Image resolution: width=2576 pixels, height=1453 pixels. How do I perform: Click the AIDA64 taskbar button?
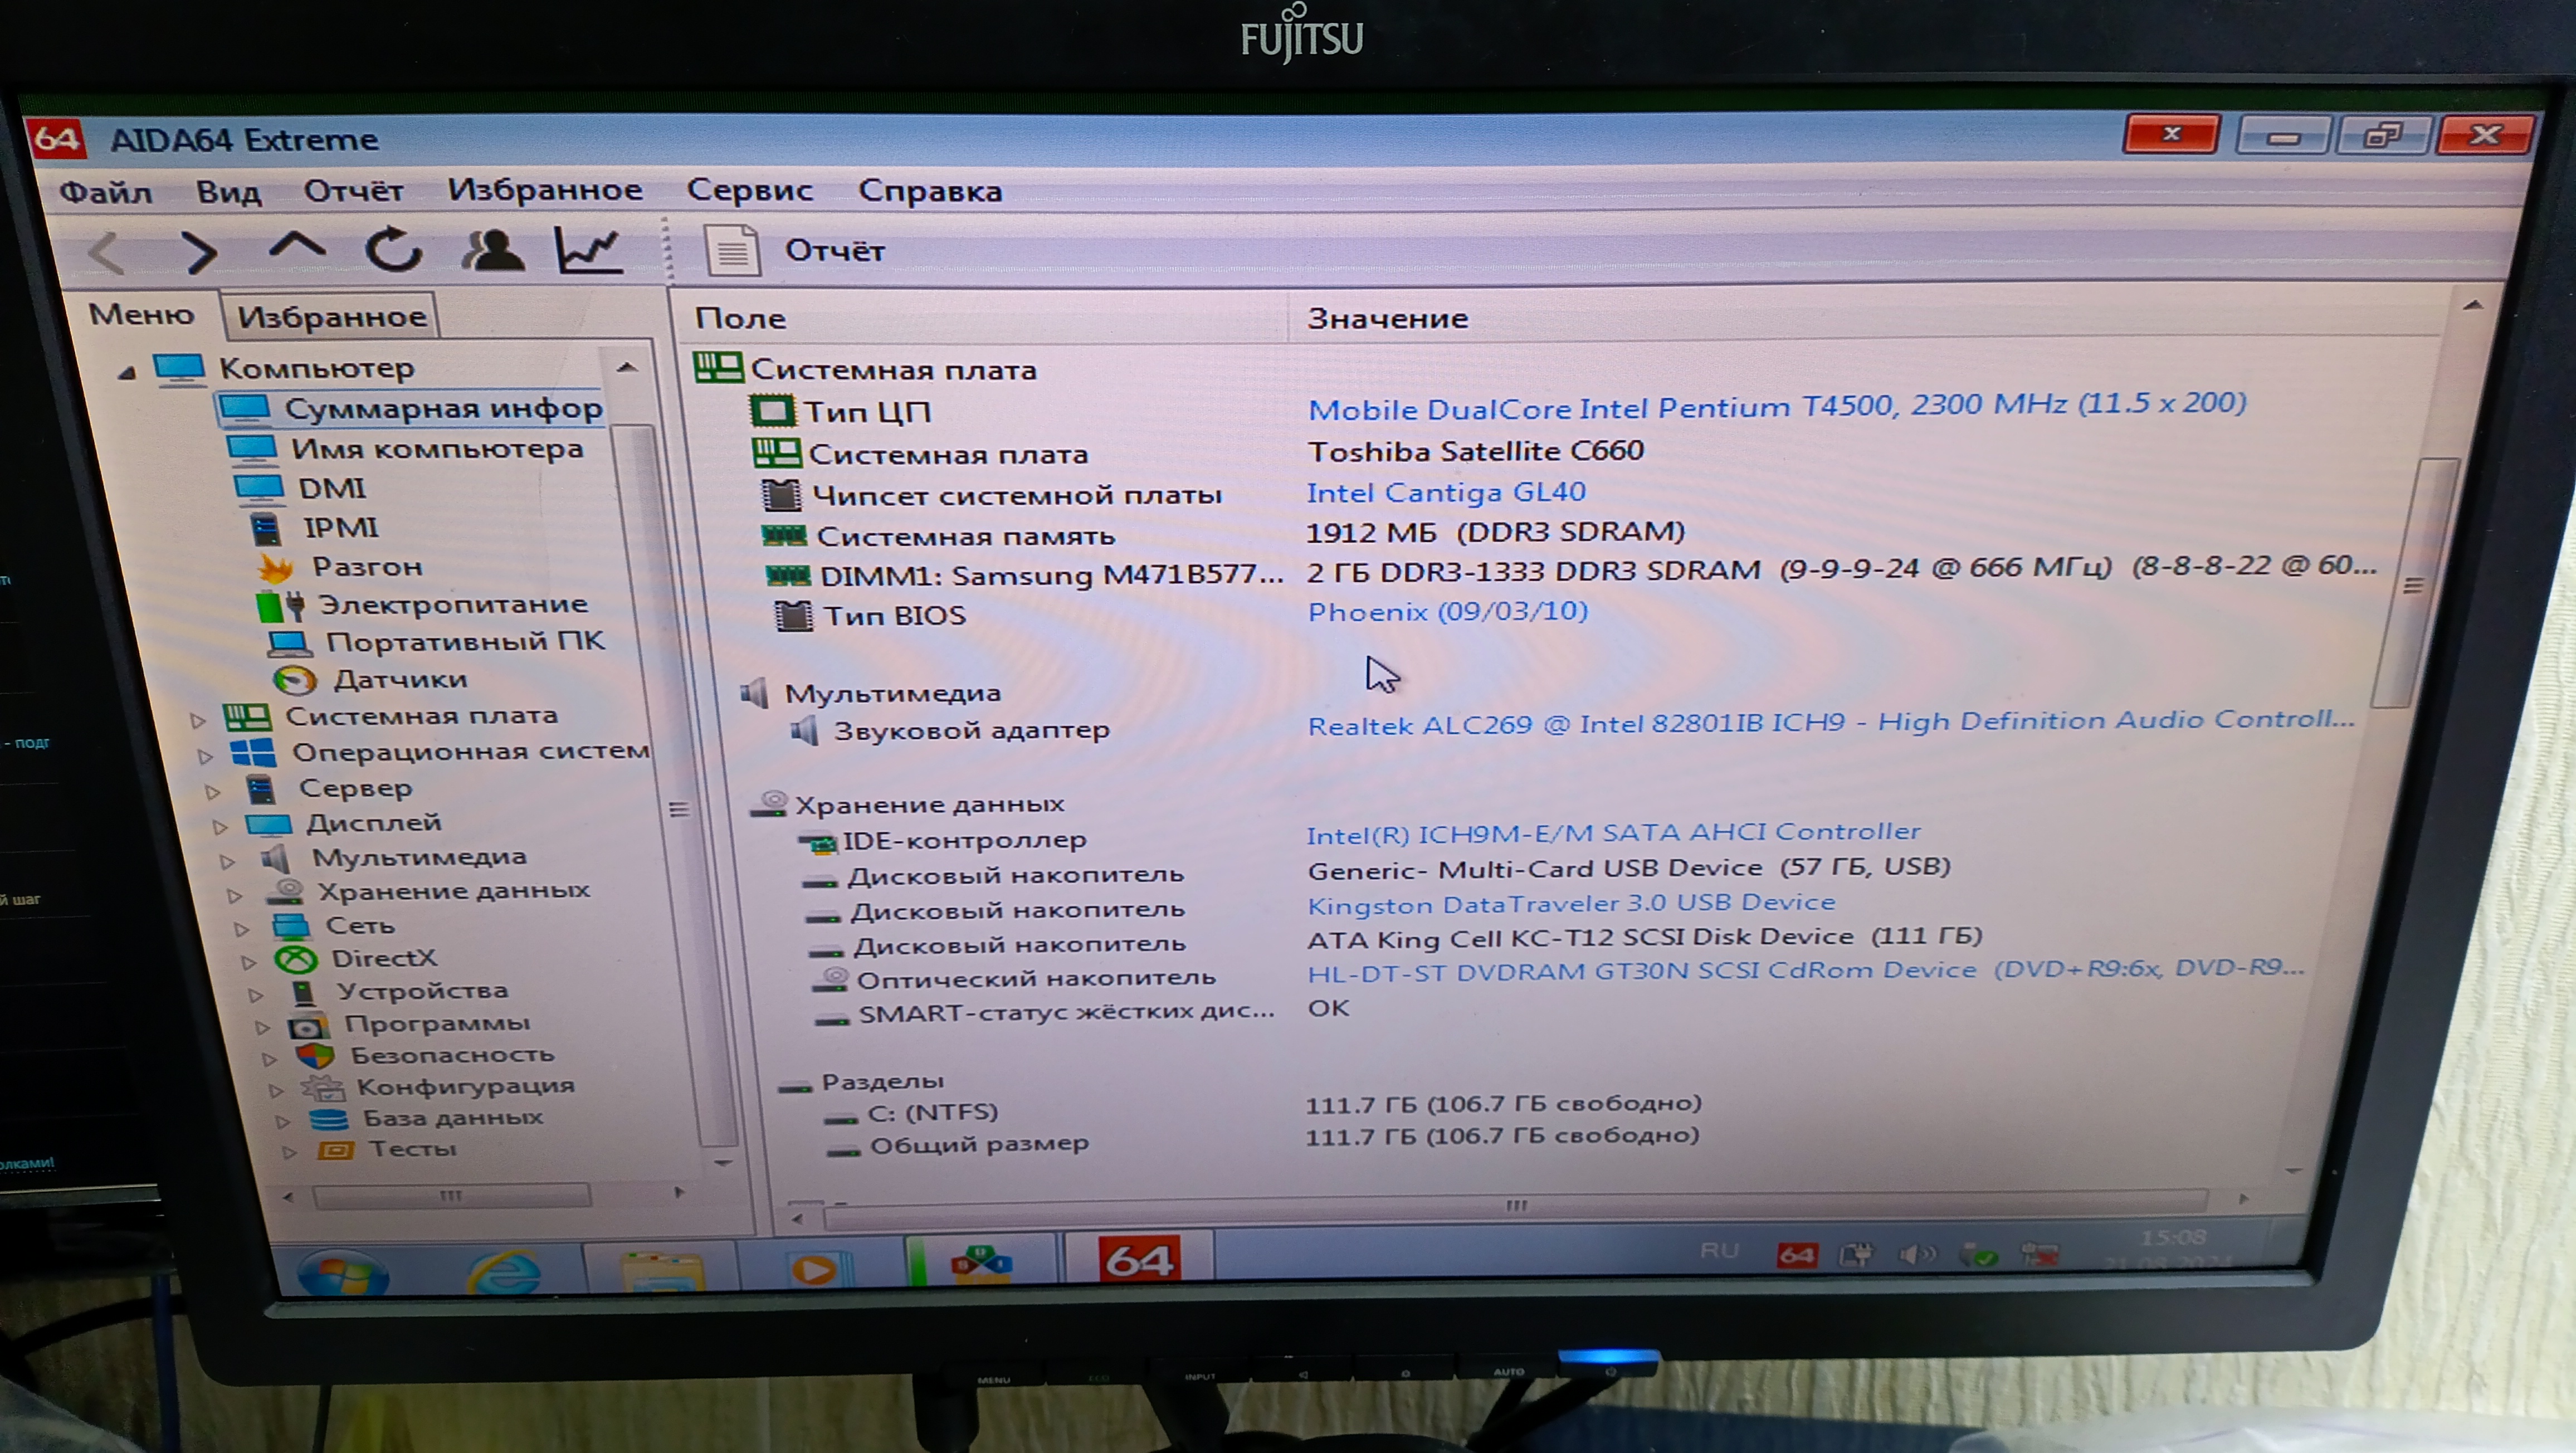click(1139, 1259)
